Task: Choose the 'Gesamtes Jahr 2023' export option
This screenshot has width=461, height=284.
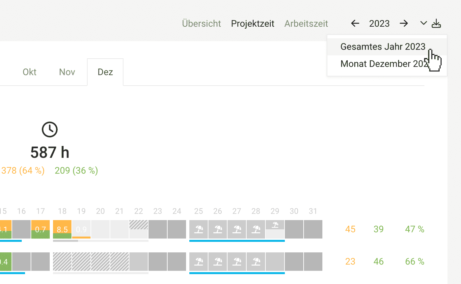Action: 387,46
